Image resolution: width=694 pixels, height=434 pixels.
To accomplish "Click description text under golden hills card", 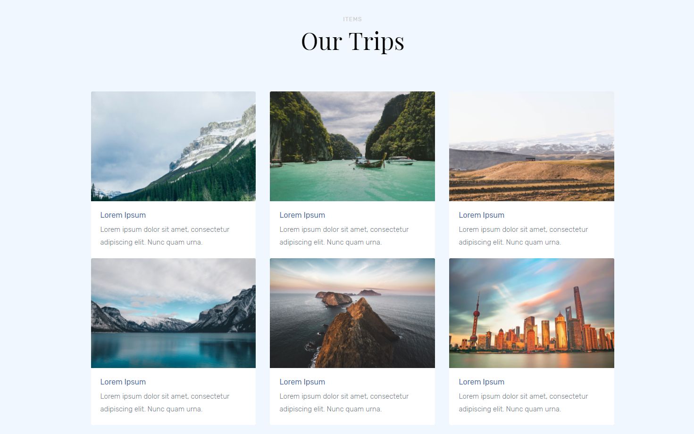I will [523, 236].
